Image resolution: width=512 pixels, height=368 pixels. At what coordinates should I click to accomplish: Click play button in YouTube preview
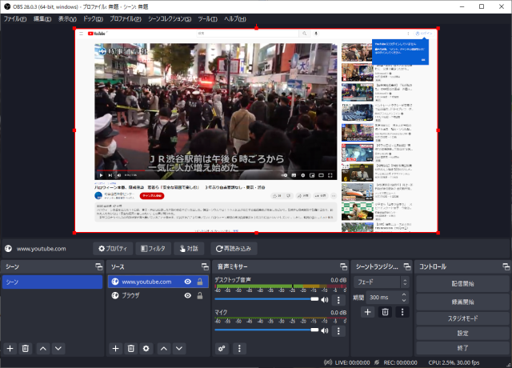tap(101, 175)
